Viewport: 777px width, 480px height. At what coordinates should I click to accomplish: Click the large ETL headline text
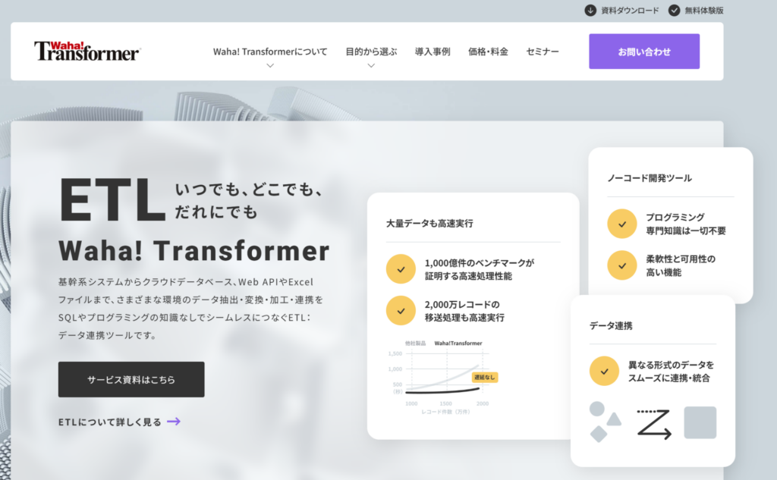[x=112, y=200]
